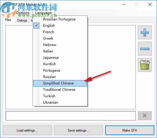Choose French from the language list
The image size is (157, 138).
(x=60, y=32)
